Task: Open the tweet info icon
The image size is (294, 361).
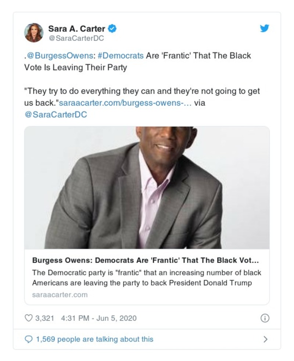Action: 265,318
